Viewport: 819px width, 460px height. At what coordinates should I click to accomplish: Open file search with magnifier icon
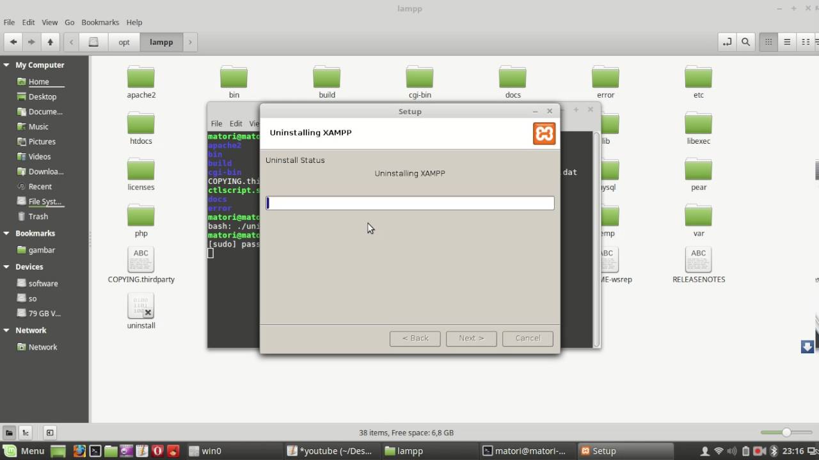coord(745,42)
